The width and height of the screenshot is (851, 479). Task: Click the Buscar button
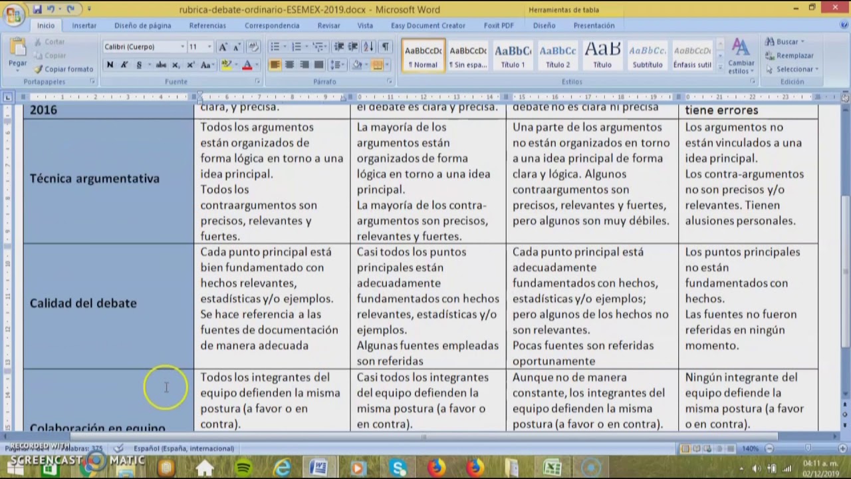[785, 42]
